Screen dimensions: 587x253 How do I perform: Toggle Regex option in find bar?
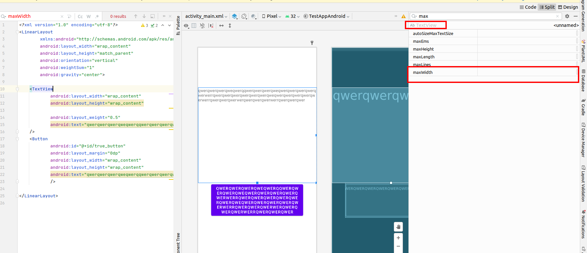coord(97,17)
